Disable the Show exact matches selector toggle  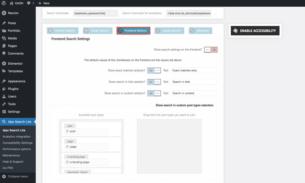pos(154,70)
